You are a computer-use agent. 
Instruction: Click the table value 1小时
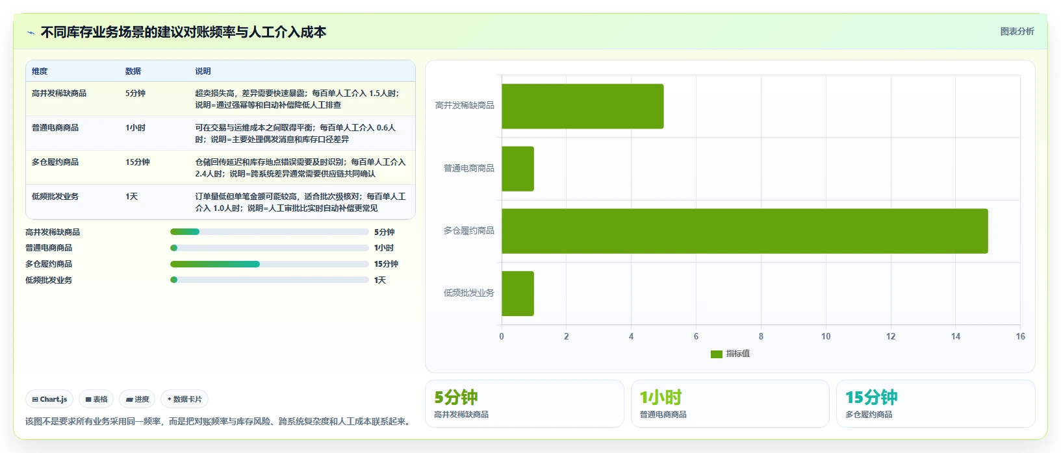(136, 128)
